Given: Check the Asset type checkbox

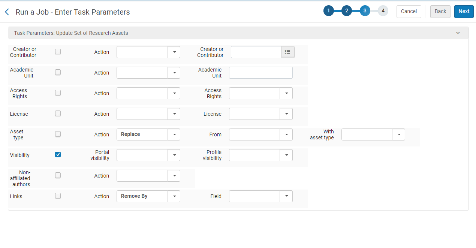Looking at the screenshot, I should click(x=58, y=134).
